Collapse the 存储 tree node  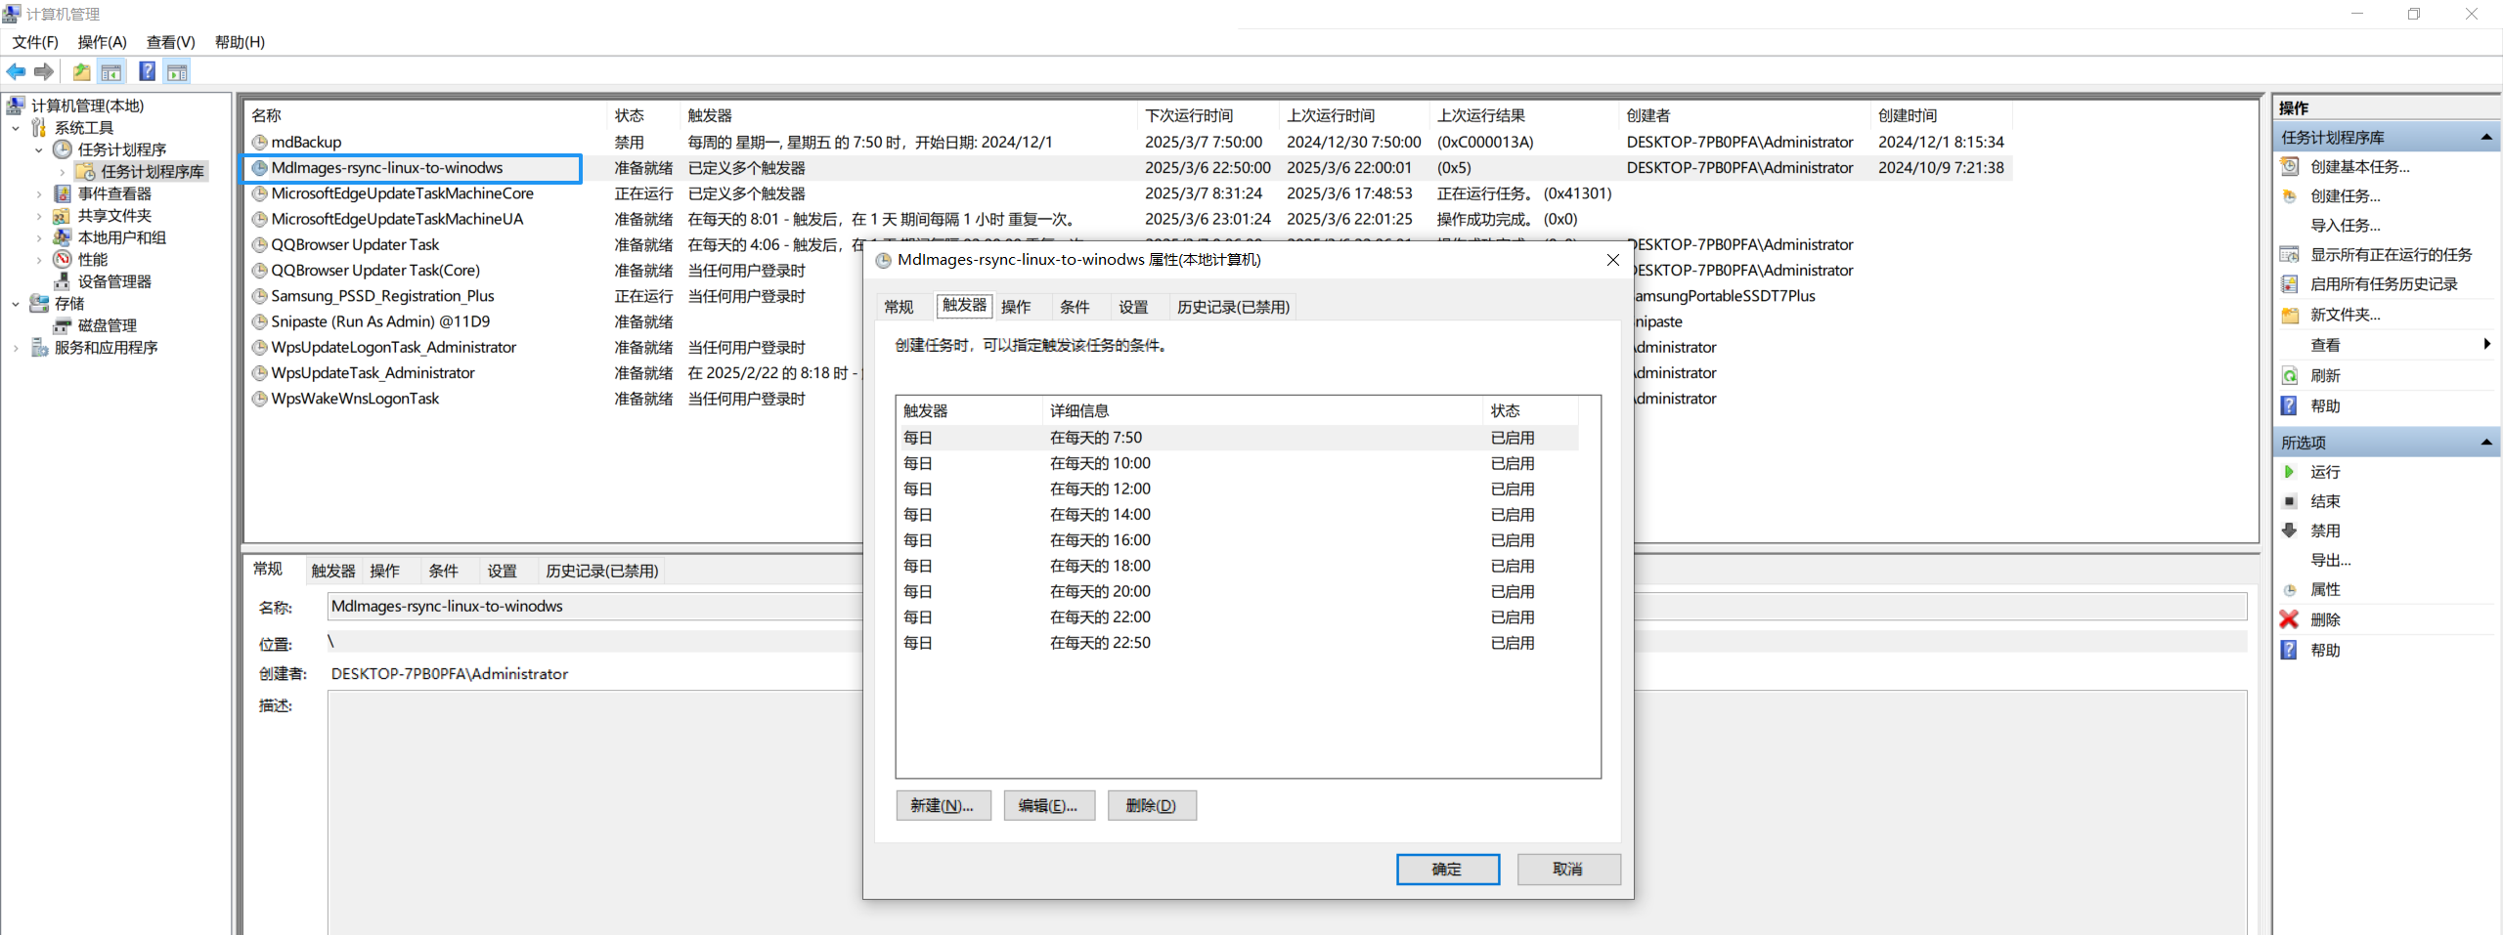pyautogui.click(x=16, y=304)
